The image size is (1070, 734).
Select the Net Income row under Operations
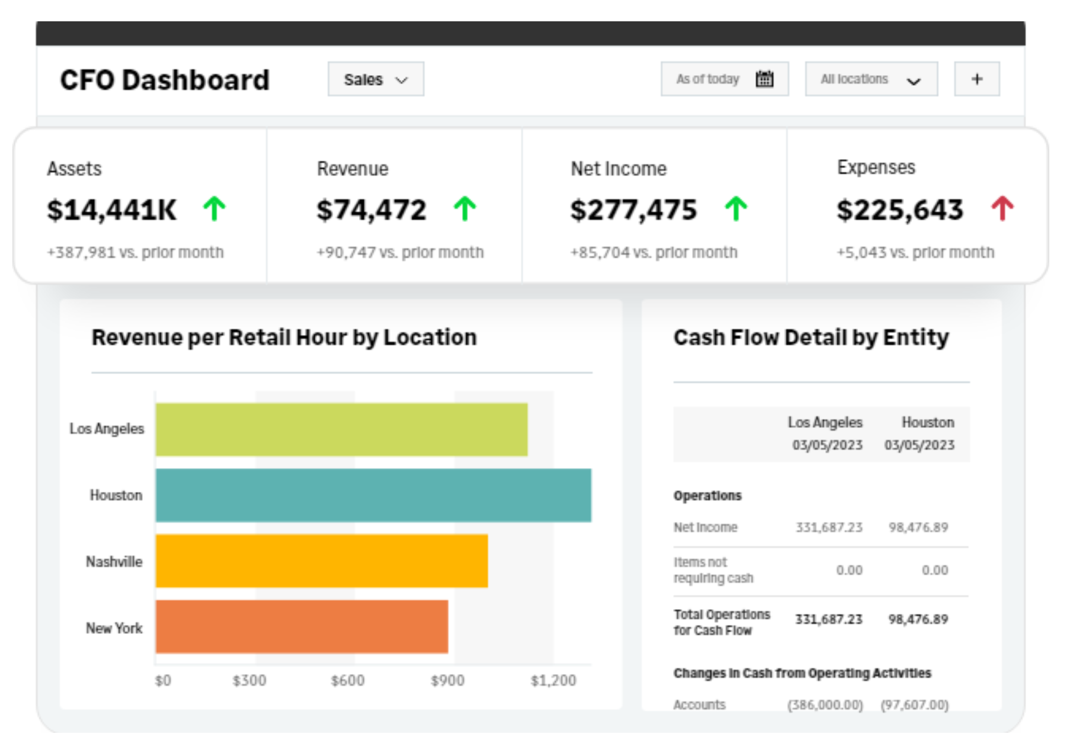pyautogui.click(x=705, y=527)
